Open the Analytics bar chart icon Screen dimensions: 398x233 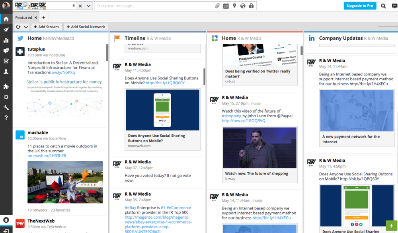[x=6, y=40]
